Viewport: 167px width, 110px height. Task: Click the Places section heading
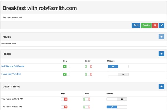pos(7,54)
